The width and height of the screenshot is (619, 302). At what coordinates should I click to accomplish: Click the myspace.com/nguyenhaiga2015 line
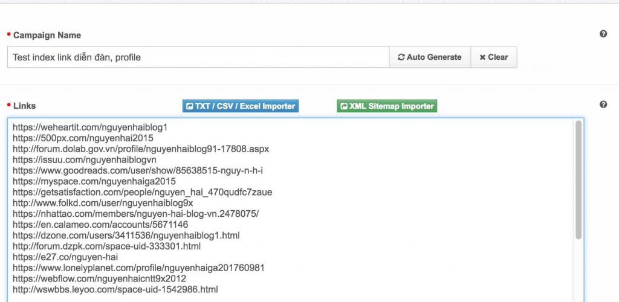tap(94, 181)
